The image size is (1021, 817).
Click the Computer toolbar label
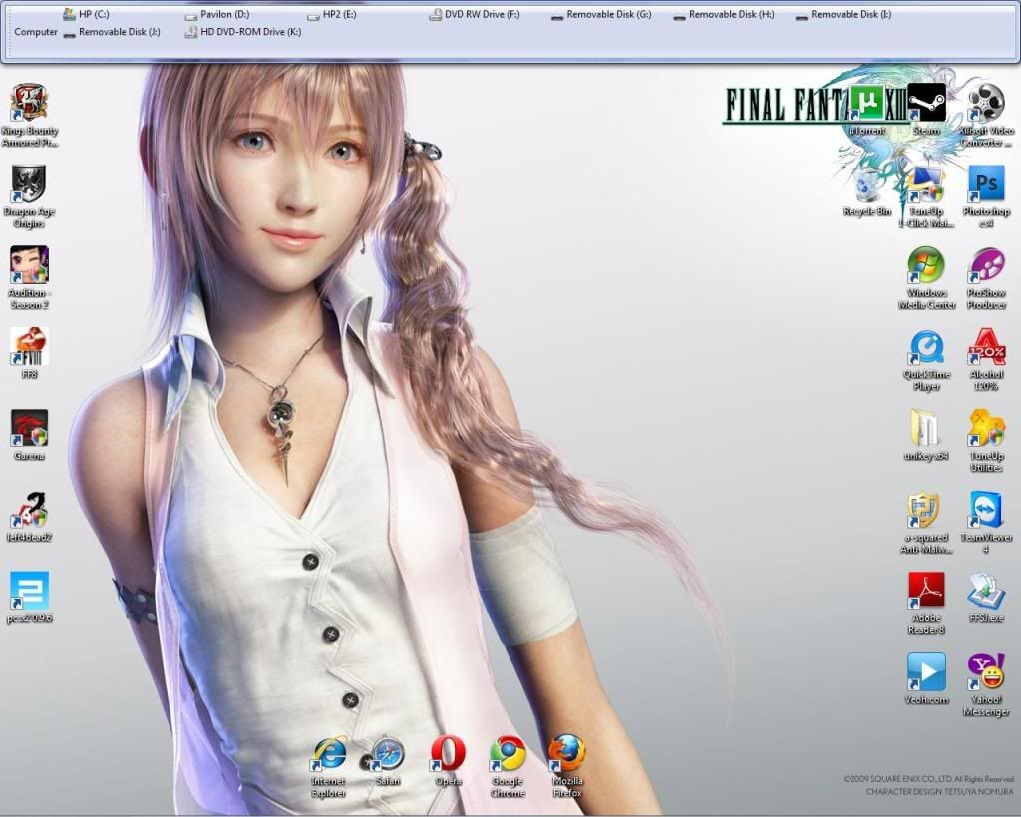coord(36,31)
